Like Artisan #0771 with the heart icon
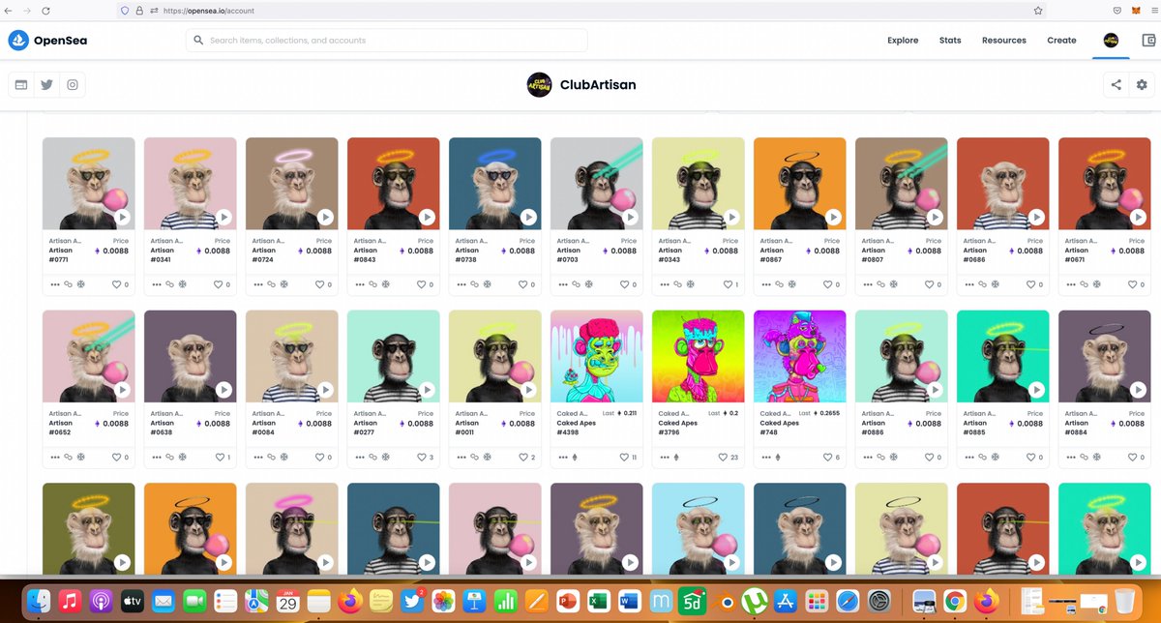Image resolution: width=1161 pixels, height=623 pixels. coord(117,284)
